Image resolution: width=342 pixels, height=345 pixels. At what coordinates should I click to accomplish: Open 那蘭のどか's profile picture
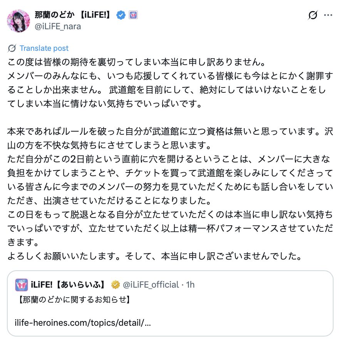click(x=19, y=21)
